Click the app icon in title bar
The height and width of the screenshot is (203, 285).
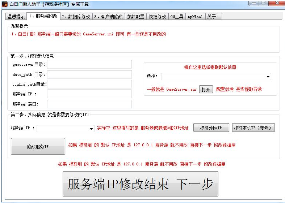point(5,4)
